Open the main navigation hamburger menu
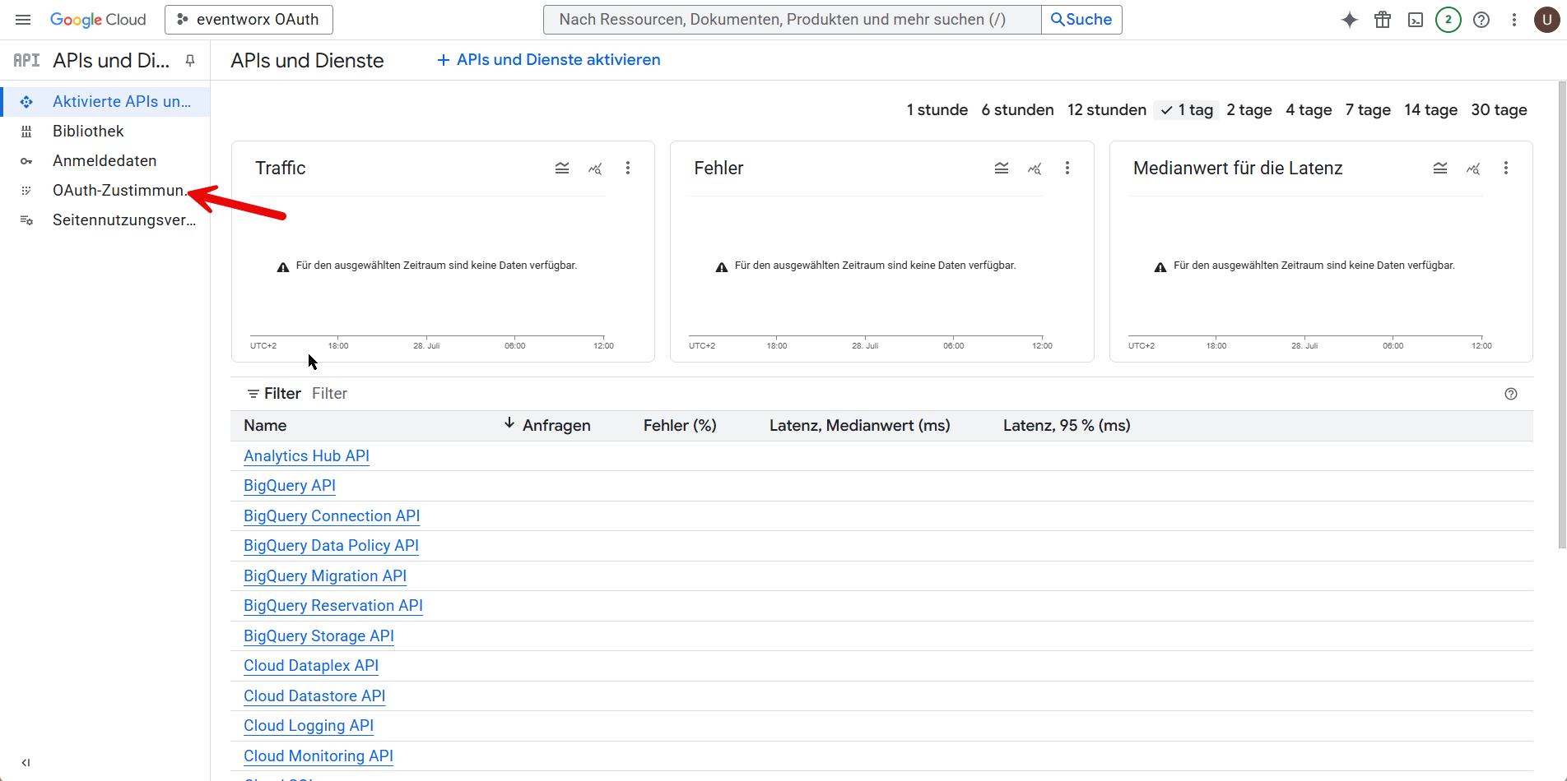Screen dimensions: 1567x781 pos(23,20)
